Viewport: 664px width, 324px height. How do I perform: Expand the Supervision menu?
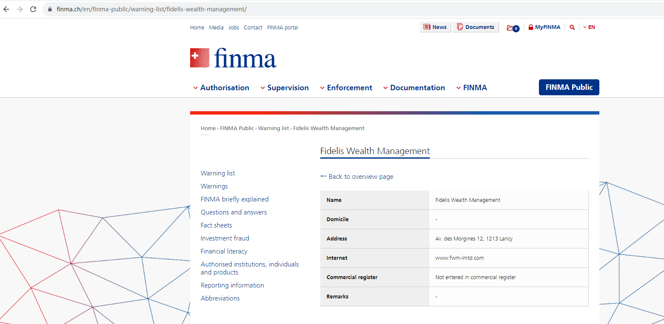[x=285, y=88]
